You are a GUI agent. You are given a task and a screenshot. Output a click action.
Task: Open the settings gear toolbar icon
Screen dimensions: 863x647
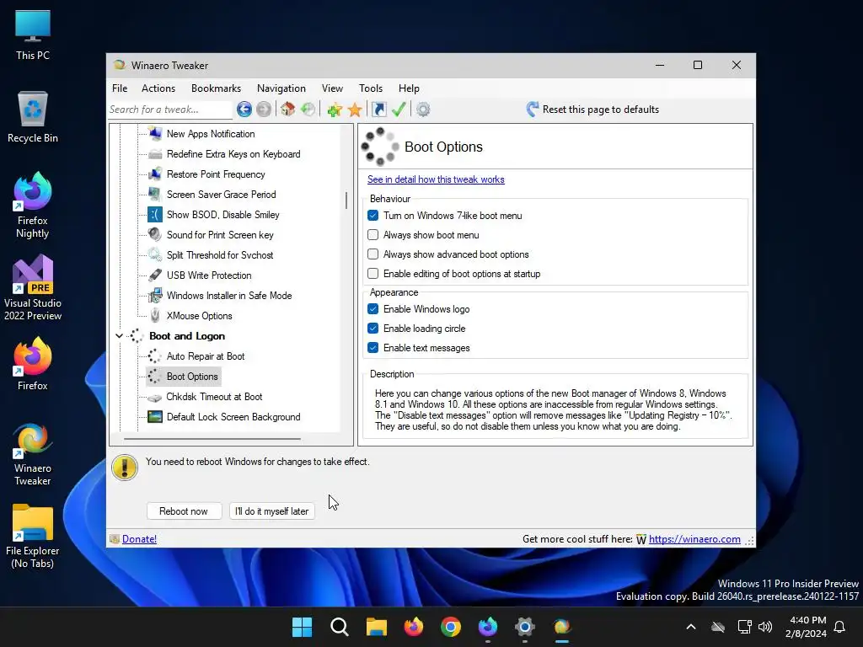coord(423,110)
